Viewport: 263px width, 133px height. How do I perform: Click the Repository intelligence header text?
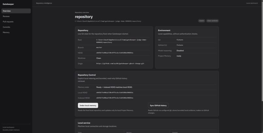[44, 3]
